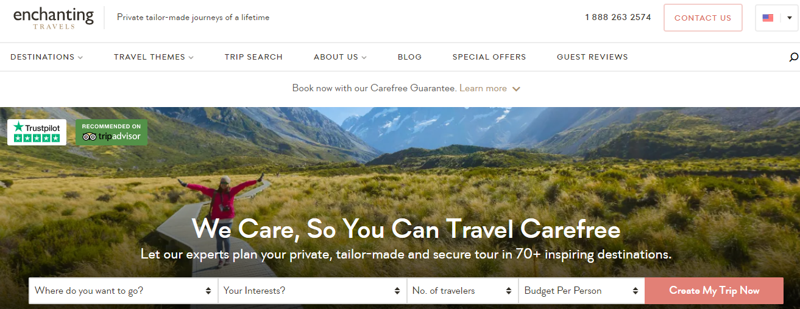The height and width of the screenshot is (309, 800).
Task: Select the No. of travelers dropdown
Action: (x=462, y=291)
